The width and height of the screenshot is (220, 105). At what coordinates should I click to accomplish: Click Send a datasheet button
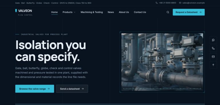[x=72, y=89]
